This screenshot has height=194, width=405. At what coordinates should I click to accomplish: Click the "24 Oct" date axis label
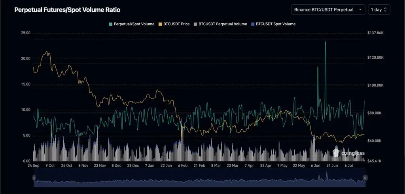66,166
